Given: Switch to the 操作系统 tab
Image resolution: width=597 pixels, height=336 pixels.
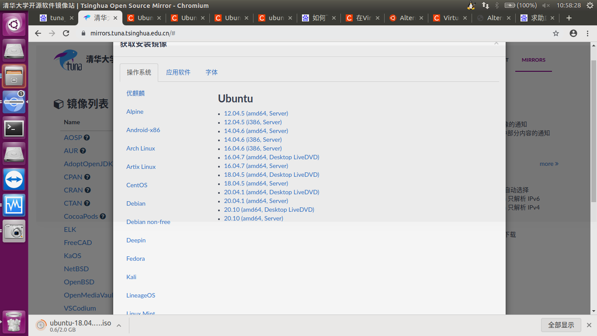Looking at the screenshot, I should coord(139,72).
